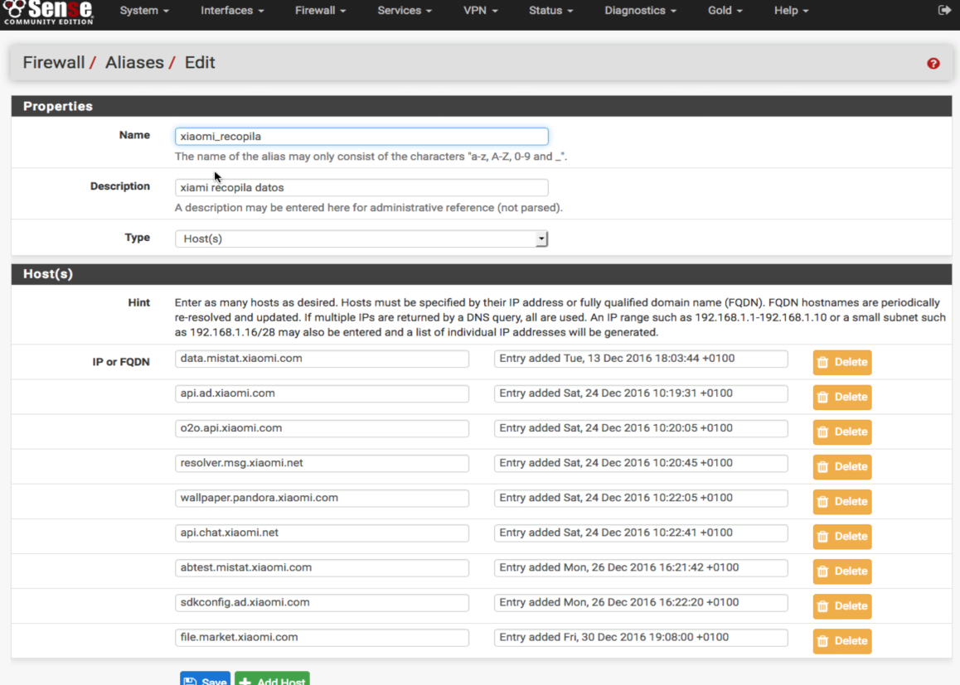Click the red help question mark icon

click(933, 64)
